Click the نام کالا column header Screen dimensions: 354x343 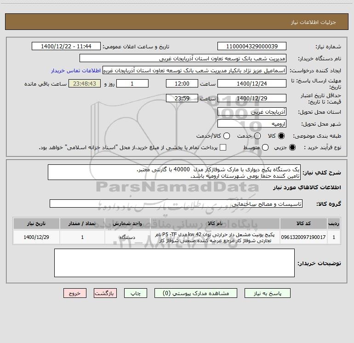[x=215, y=223]
